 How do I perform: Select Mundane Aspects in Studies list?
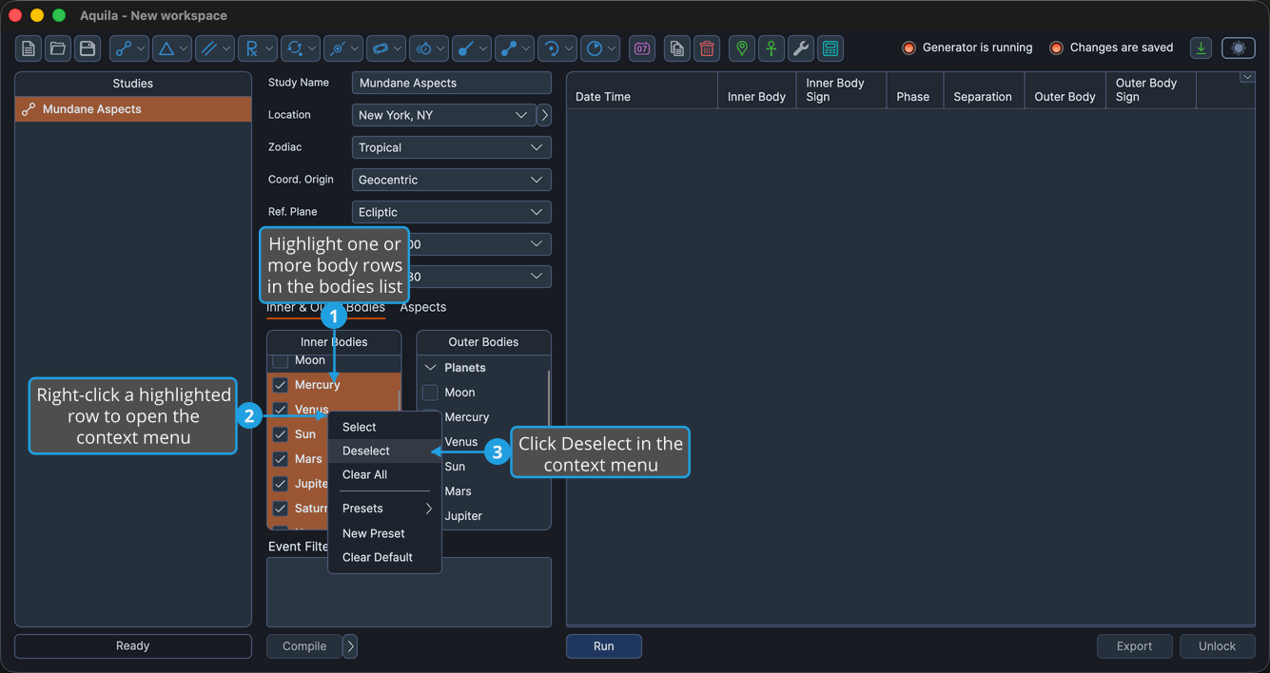[x=133, y=109]
